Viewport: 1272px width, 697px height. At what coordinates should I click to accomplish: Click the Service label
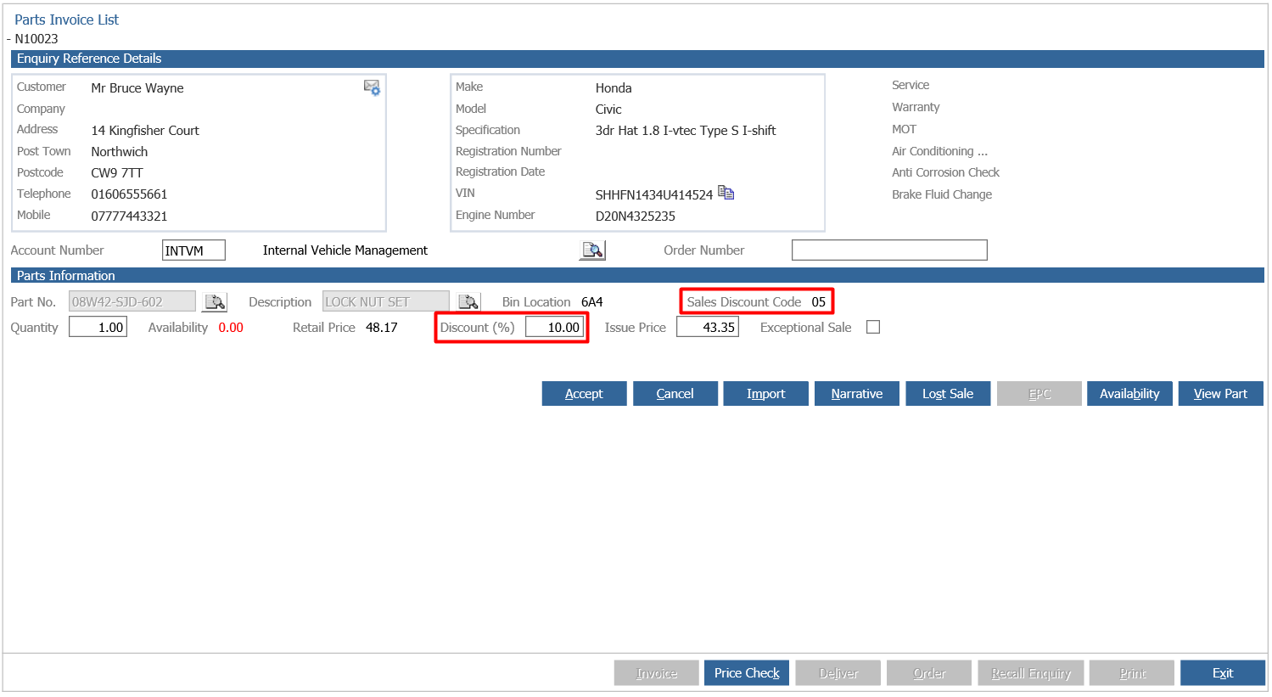pyautogui.click(x=911, y=85)
